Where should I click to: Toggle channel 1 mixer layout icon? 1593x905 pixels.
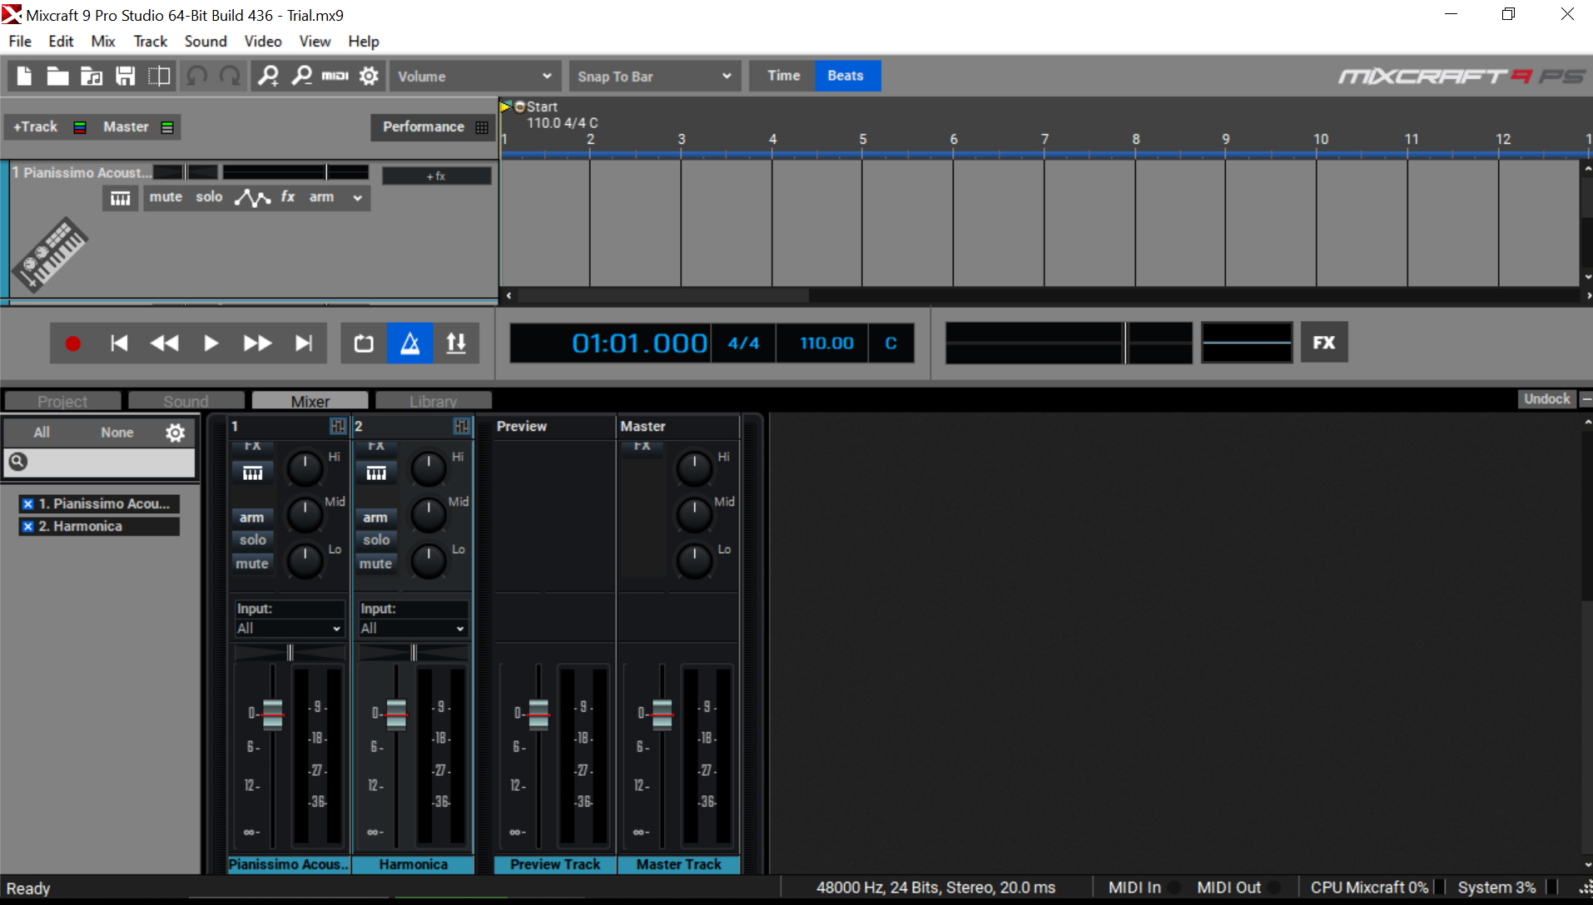pyautogui.click(x=338, y=427)
